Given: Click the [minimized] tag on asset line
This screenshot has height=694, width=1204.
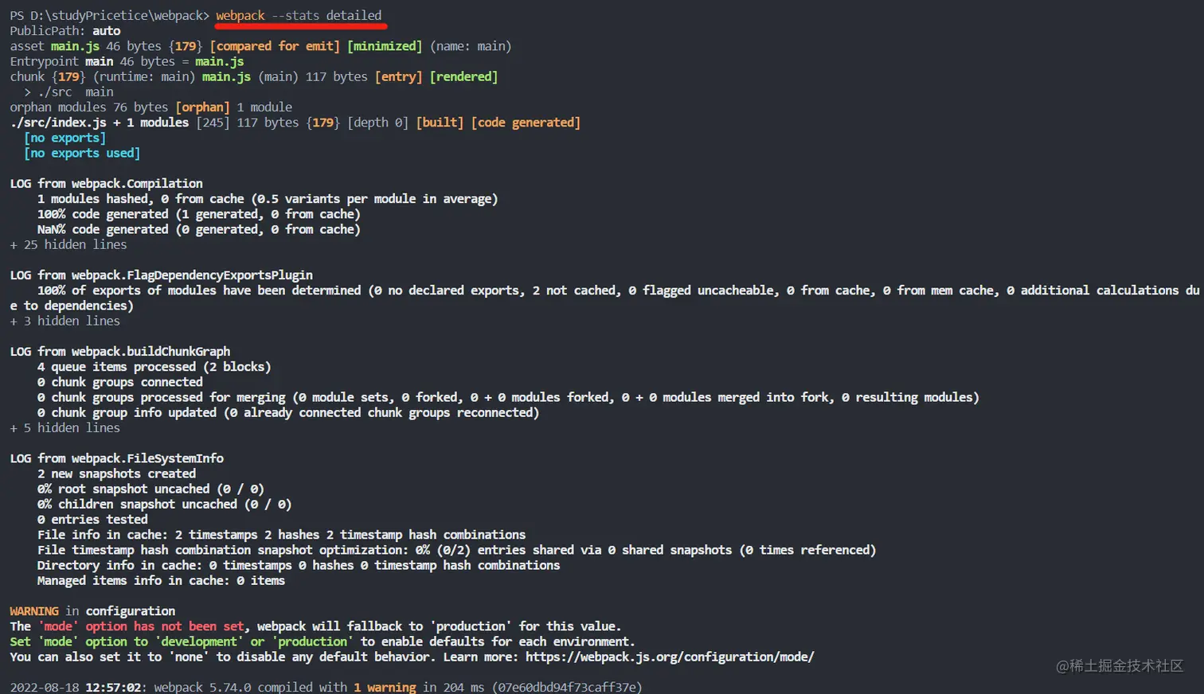Looking at the screenshot, I should click(x=385, y=46).
